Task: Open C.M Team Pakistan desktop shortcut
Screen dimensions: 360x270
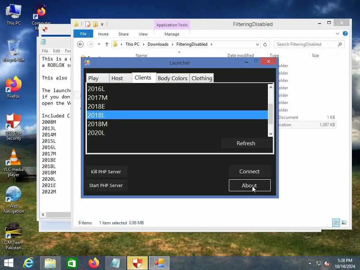Action: pyautogui.click(x=14, y=237)
